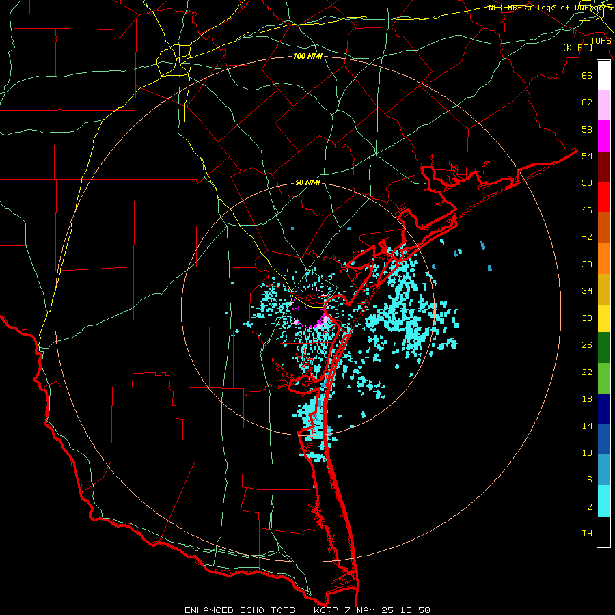
Task: Click the navy blue legend swatch
Action: (603, 409)
